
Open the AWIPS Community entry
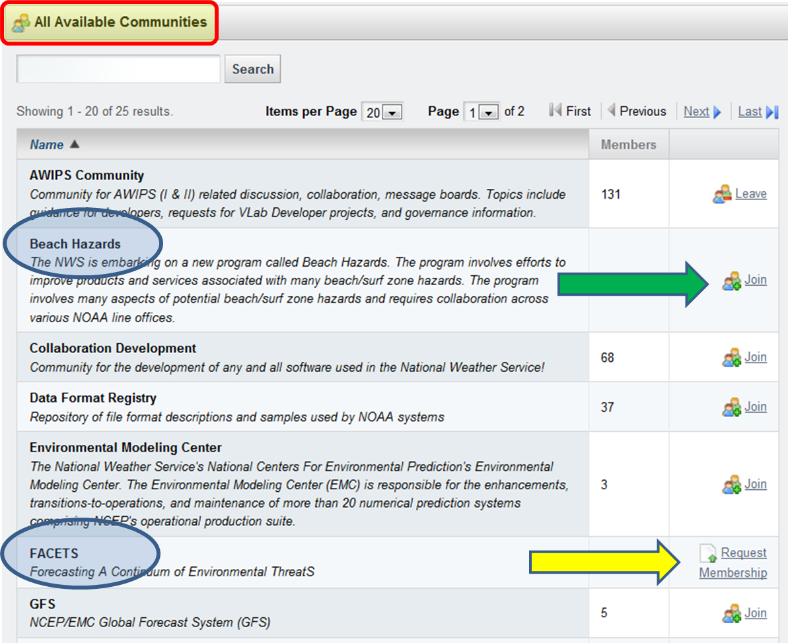87,176
